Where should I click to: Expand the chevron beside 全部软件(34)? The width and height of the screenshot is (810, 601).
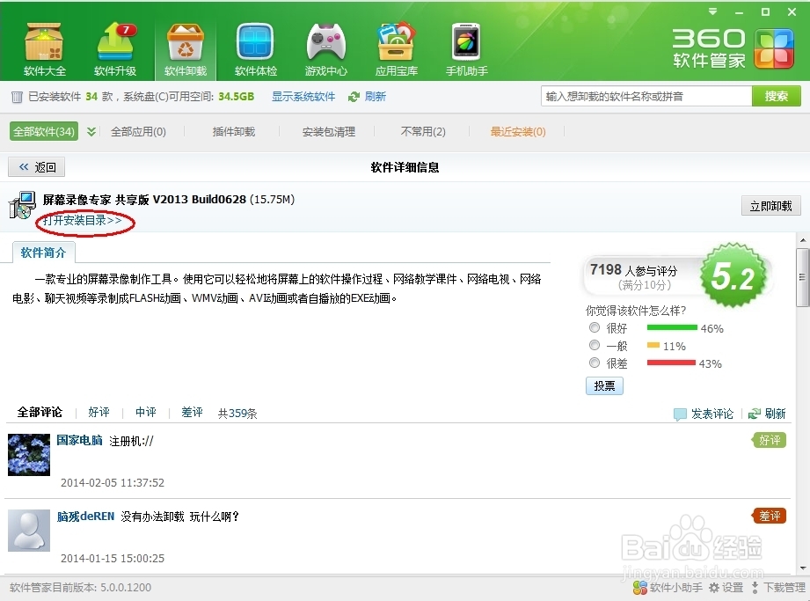91,132
